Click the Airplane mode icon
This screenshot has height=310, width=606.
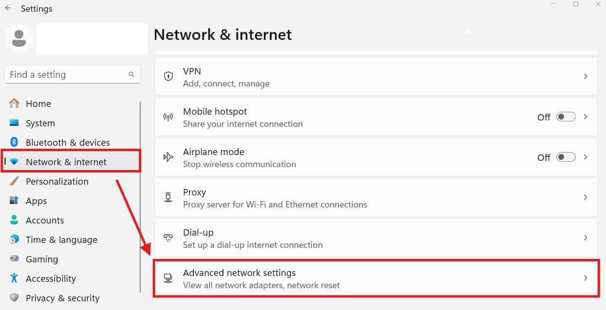point(168,157)
